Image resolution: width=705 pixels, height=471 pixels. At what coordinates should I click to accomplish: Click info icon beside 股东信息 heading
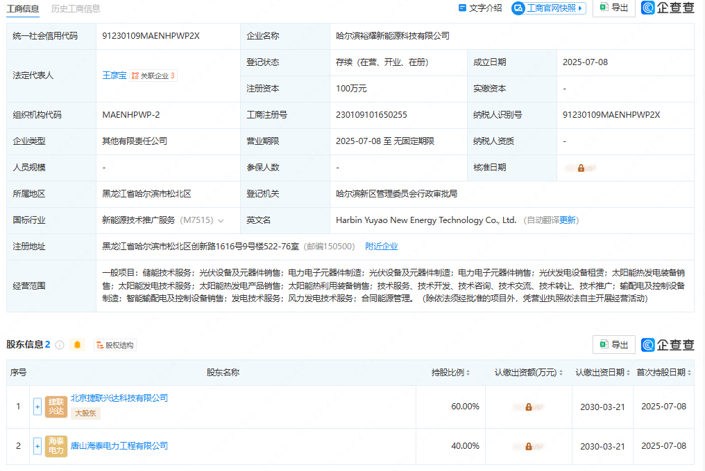tap(60, 345)
